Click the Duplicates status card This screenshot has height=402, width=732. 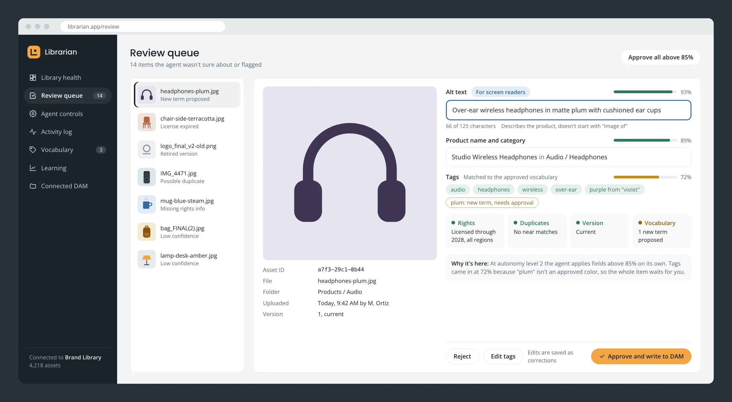pos(537,231)
